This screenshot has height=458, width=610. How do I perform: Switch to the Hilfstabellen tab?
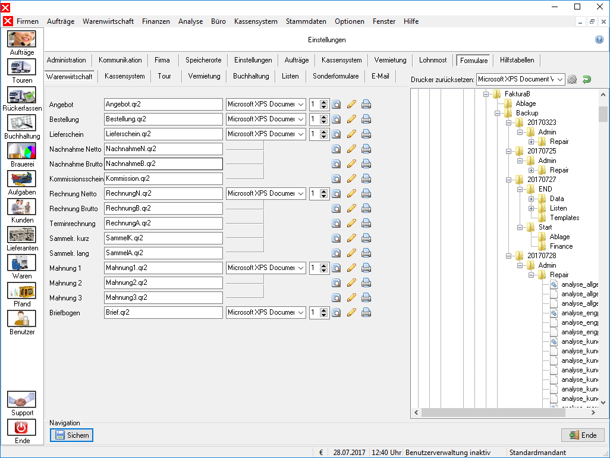pyautogui.click(x=517, y=60)
